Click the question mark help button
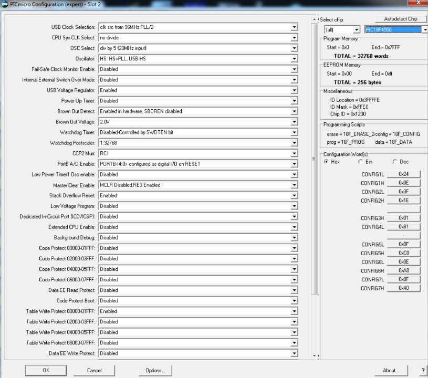The image size is (428, 378). (423, 370)
